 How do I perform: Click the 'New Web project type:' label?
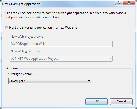(x=26, y=51)
